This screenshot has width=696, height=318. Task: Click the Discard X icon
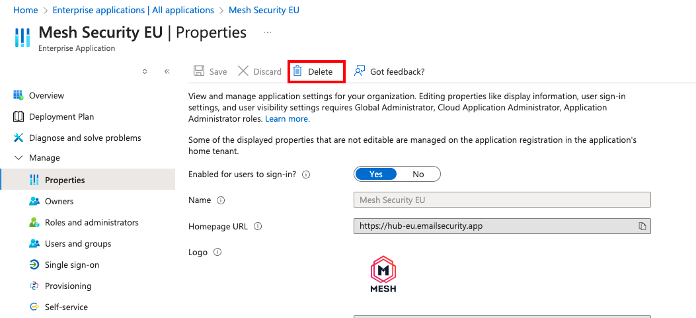(243, 71)
